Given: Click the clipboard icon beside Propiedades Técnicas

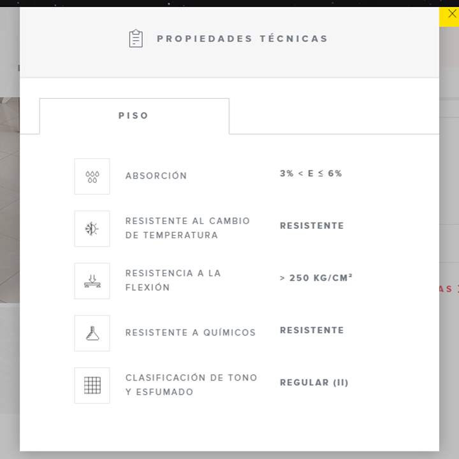Looking at the screenshot, I should point(136,38).
